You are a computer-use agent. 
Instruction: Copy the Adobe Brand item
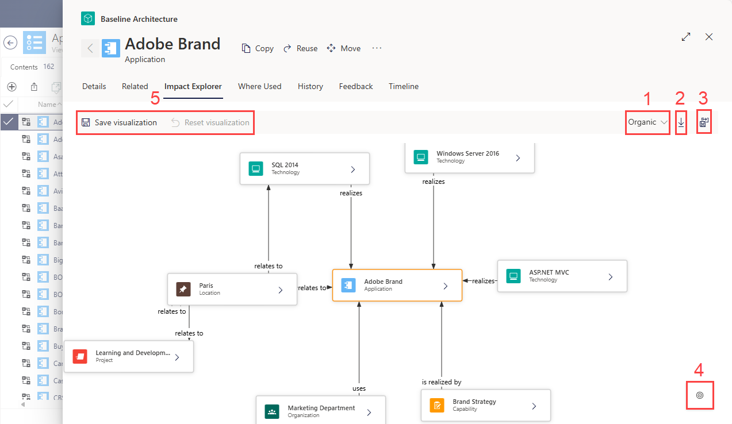click(258, 48)
